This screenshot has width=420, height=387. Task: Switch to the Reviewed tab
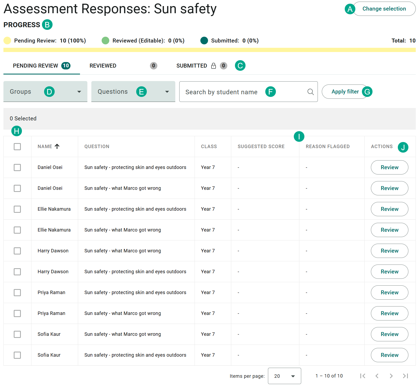123,66
